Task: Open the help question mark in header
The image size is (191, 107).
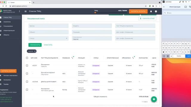Action: 156,11
